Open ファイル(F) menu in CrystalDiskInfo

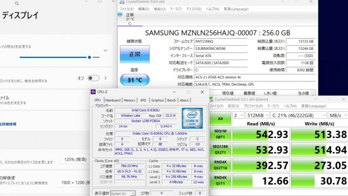tap(127, 9)
